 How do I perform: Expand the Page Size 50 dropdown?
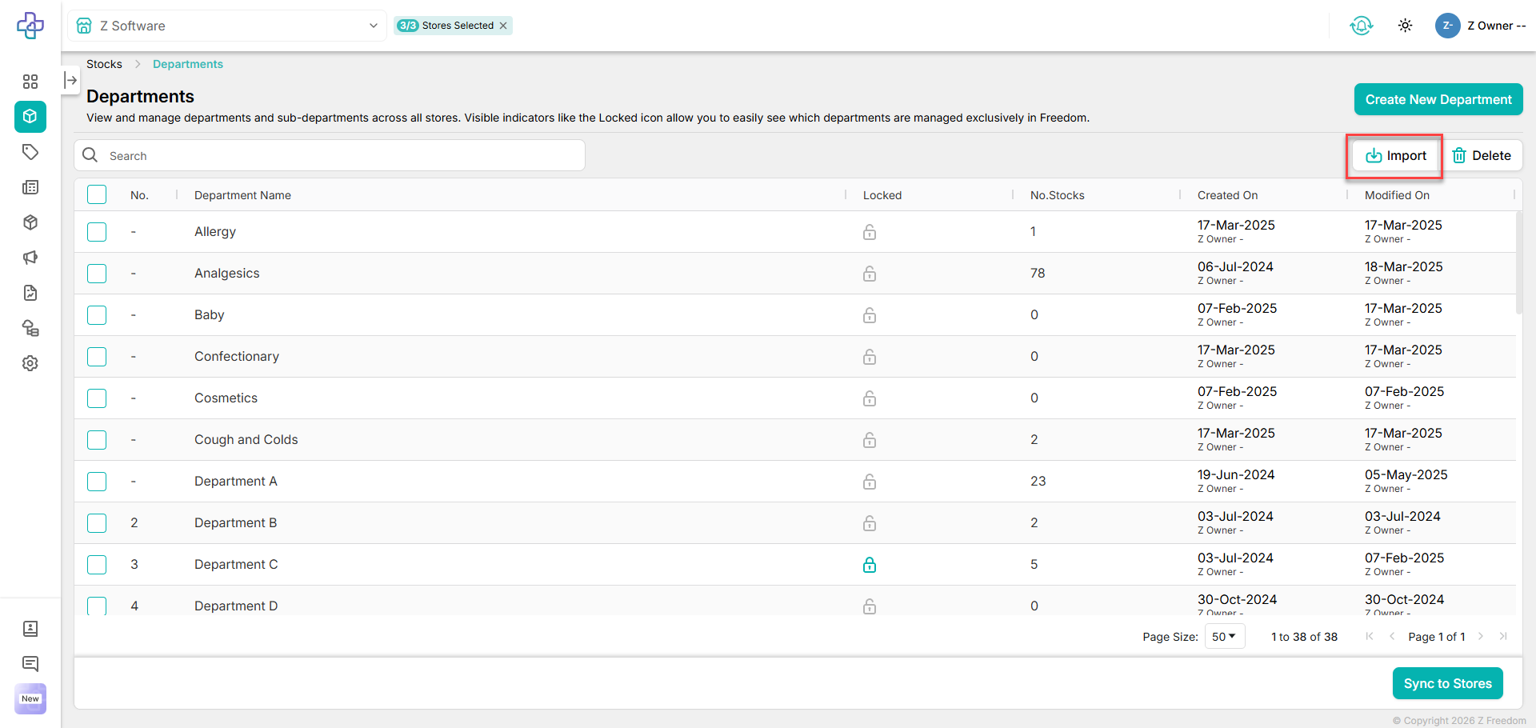point(1224,637)
